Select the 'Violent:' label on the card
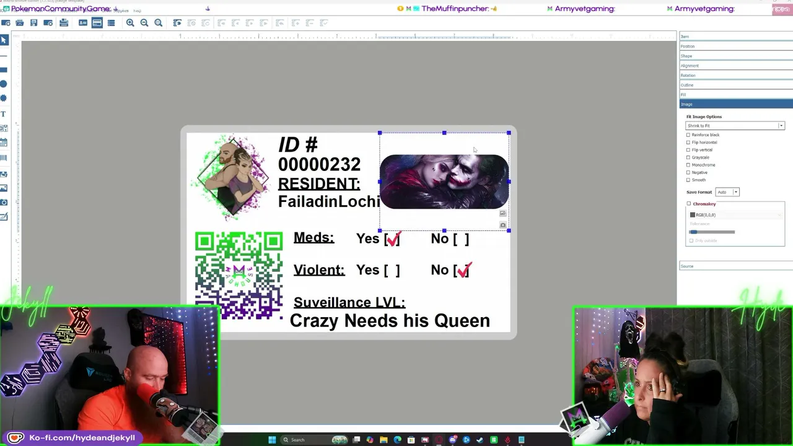This screenshot has height=446, width=793. point(319,270)
